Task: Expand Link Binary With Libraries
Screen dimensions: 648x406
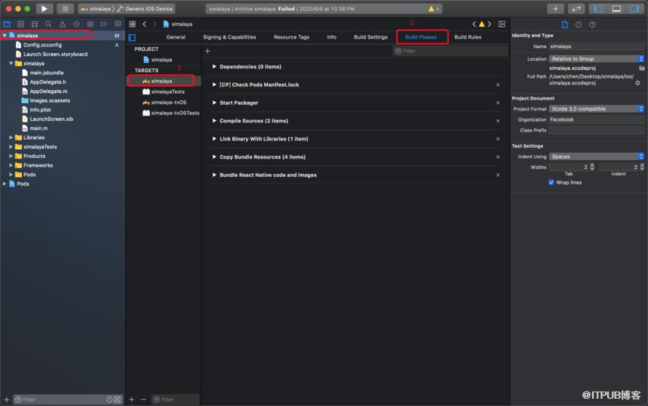Action: (x=214, y=139)
